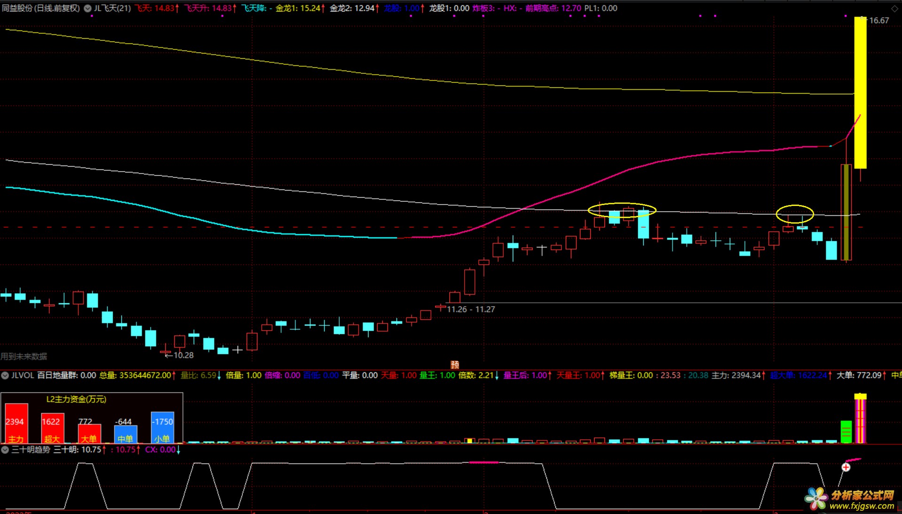Click the 11.26 - 11.27 gap label
The height and width of the screenshot is (514, 902).
coord(471,309)
